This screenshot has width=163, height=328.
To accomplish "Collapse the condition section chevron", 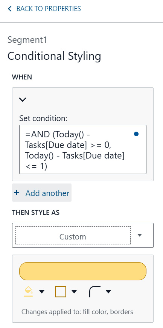I will tap(23, 99).
